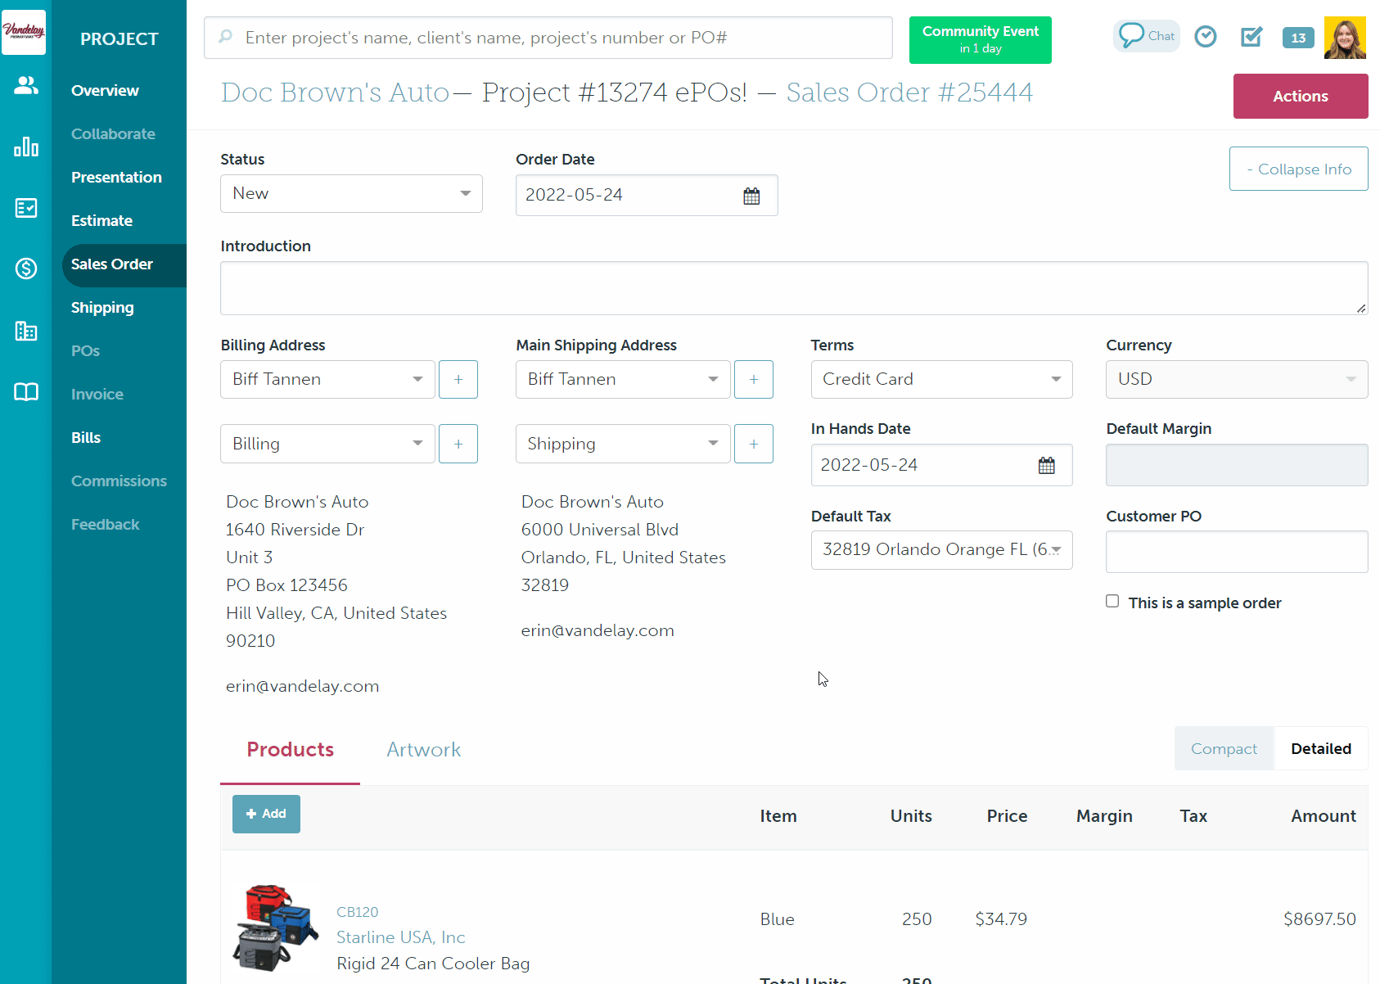Switch to Compact product view
The image size is (1380, 984).
pyautogui.click(x=1224, y=748)
